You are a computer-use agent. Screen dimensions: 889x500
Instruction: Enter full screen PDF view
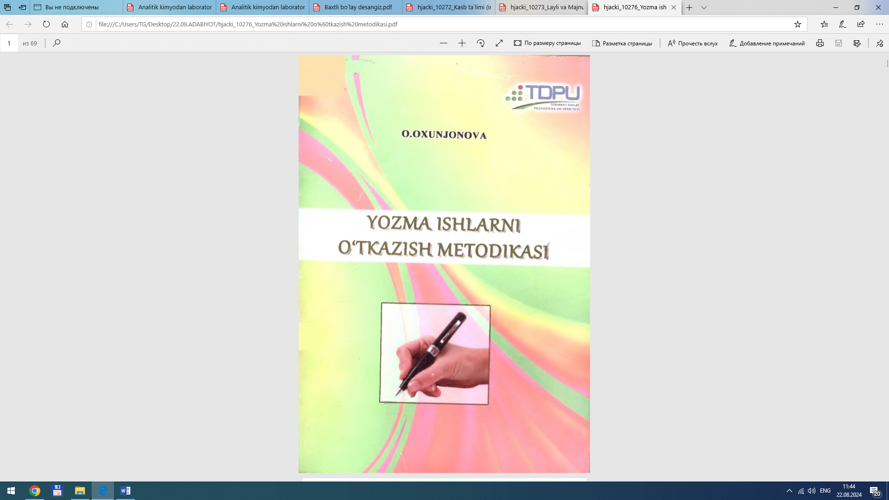(x=499, y=43)
